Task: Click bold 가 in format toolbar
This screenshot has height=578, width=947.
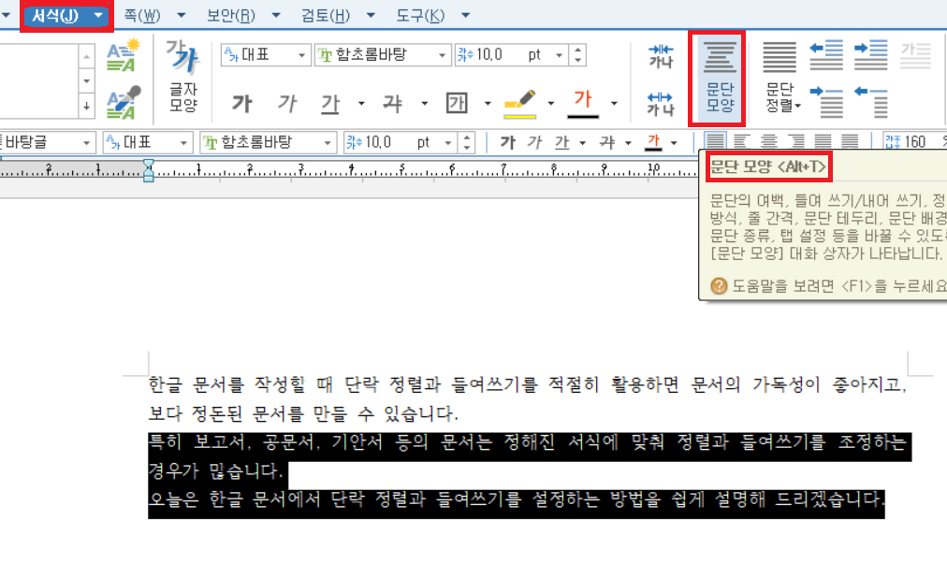Action: point(507,142)
